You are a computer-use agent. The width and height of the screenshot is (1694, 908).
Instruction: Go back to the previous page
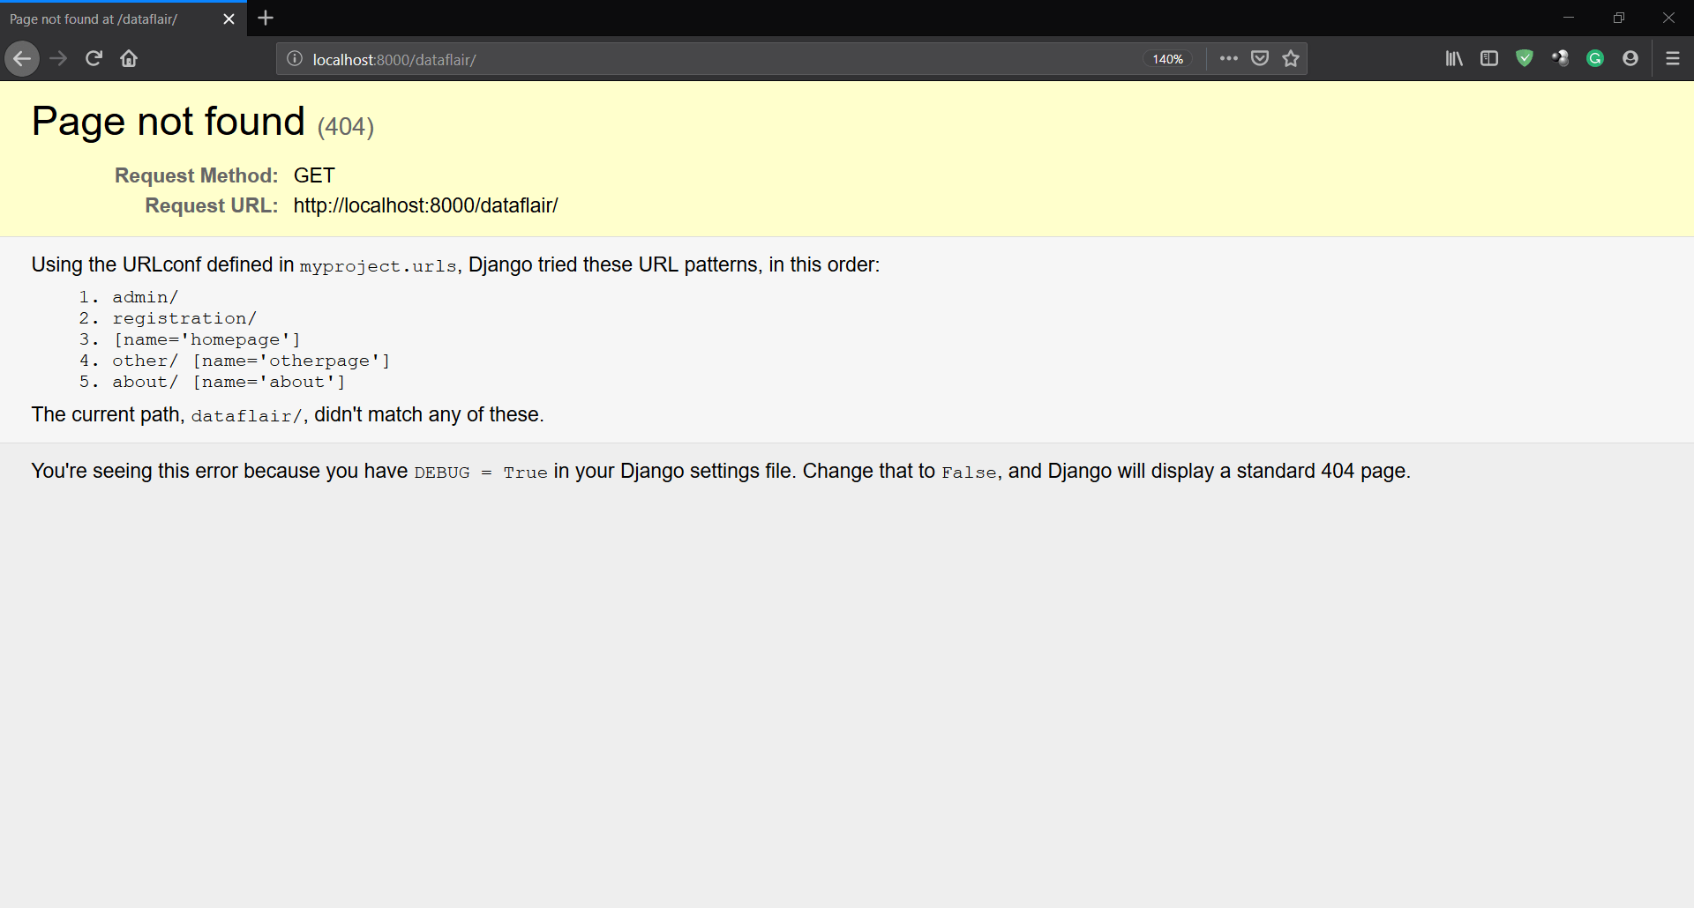pyautogui.click(x=22, y=59)
